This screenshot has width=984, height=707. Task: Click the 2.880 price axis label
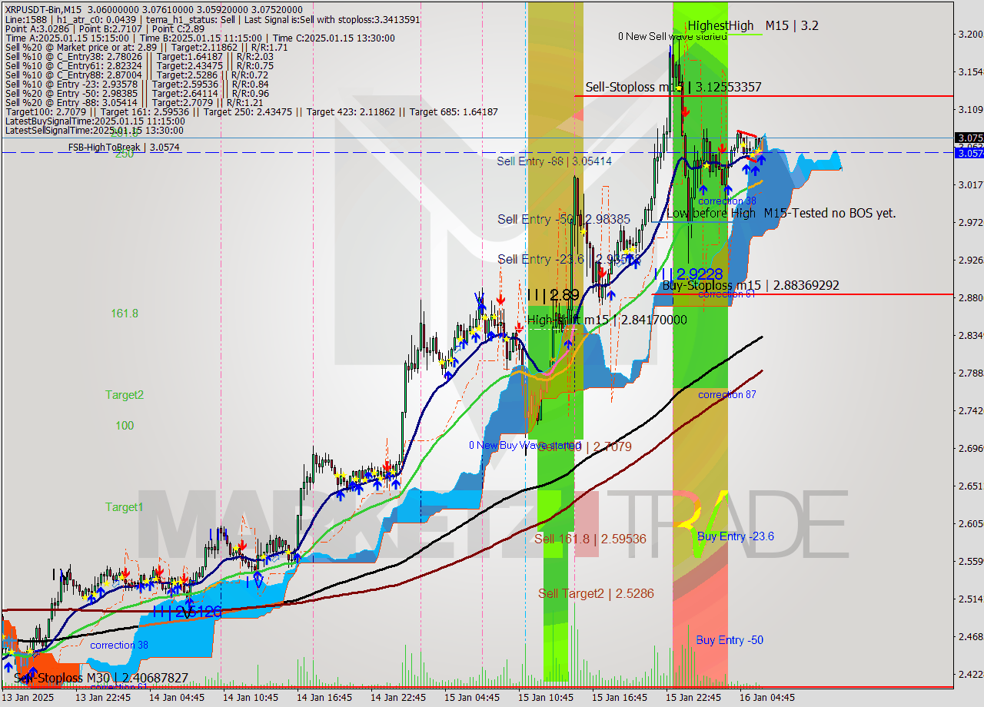point(969,297)
